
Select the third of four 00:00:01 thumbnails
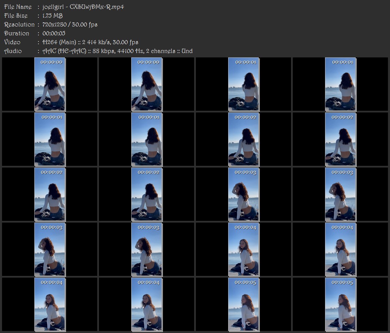pyautogui.click(x=50, y=139)
